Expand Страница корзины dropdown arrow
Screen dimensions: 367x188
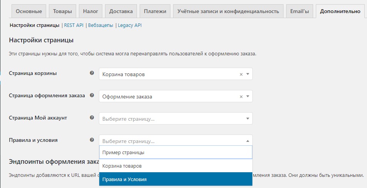point(248,74)
